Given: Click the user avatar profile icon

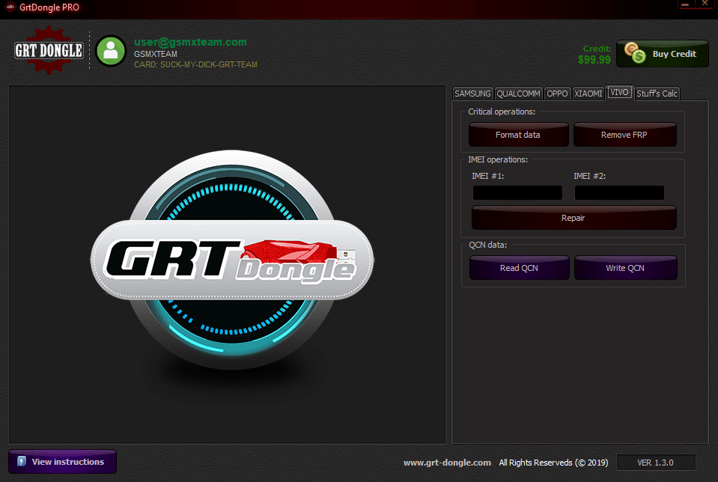Looking at the screenshot, I should pos(110,51).
